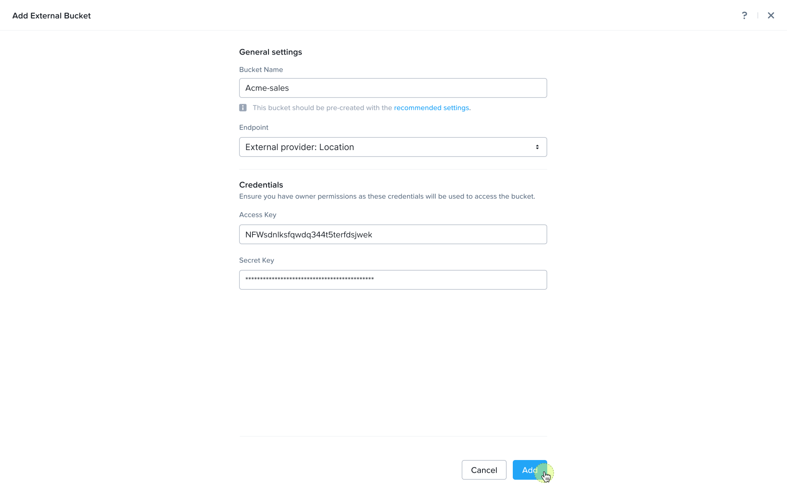Click the Access Key label

pos(258,215)
